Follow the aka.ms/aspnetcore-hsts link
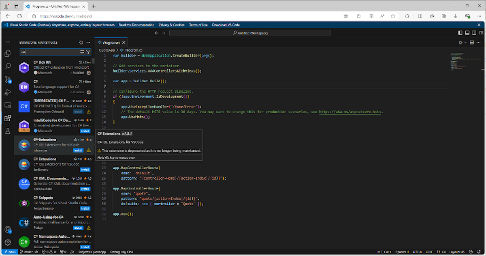This screenshot has width=486, height=256. [351, 112]
